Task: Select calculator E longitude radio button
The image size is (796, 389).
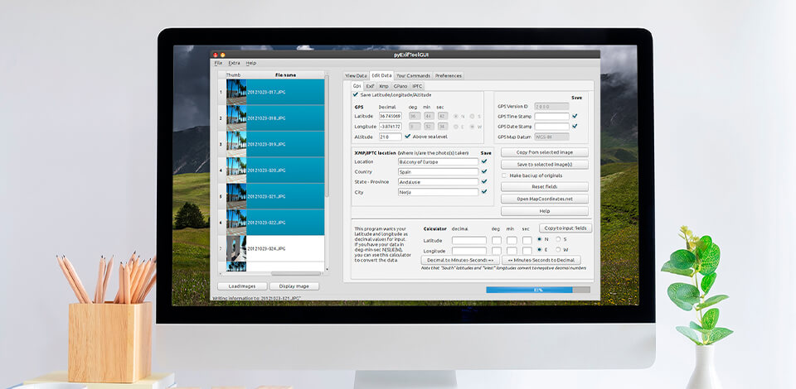Action: 540,249
